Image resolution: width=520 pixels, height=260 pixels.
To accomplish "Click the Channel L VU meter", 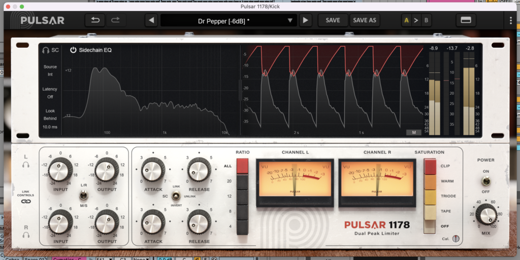I will (295, 182).
